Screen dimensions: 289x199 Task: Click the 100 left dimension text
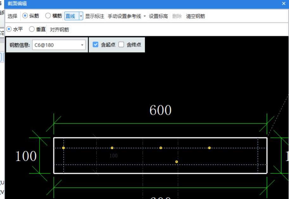26,156
